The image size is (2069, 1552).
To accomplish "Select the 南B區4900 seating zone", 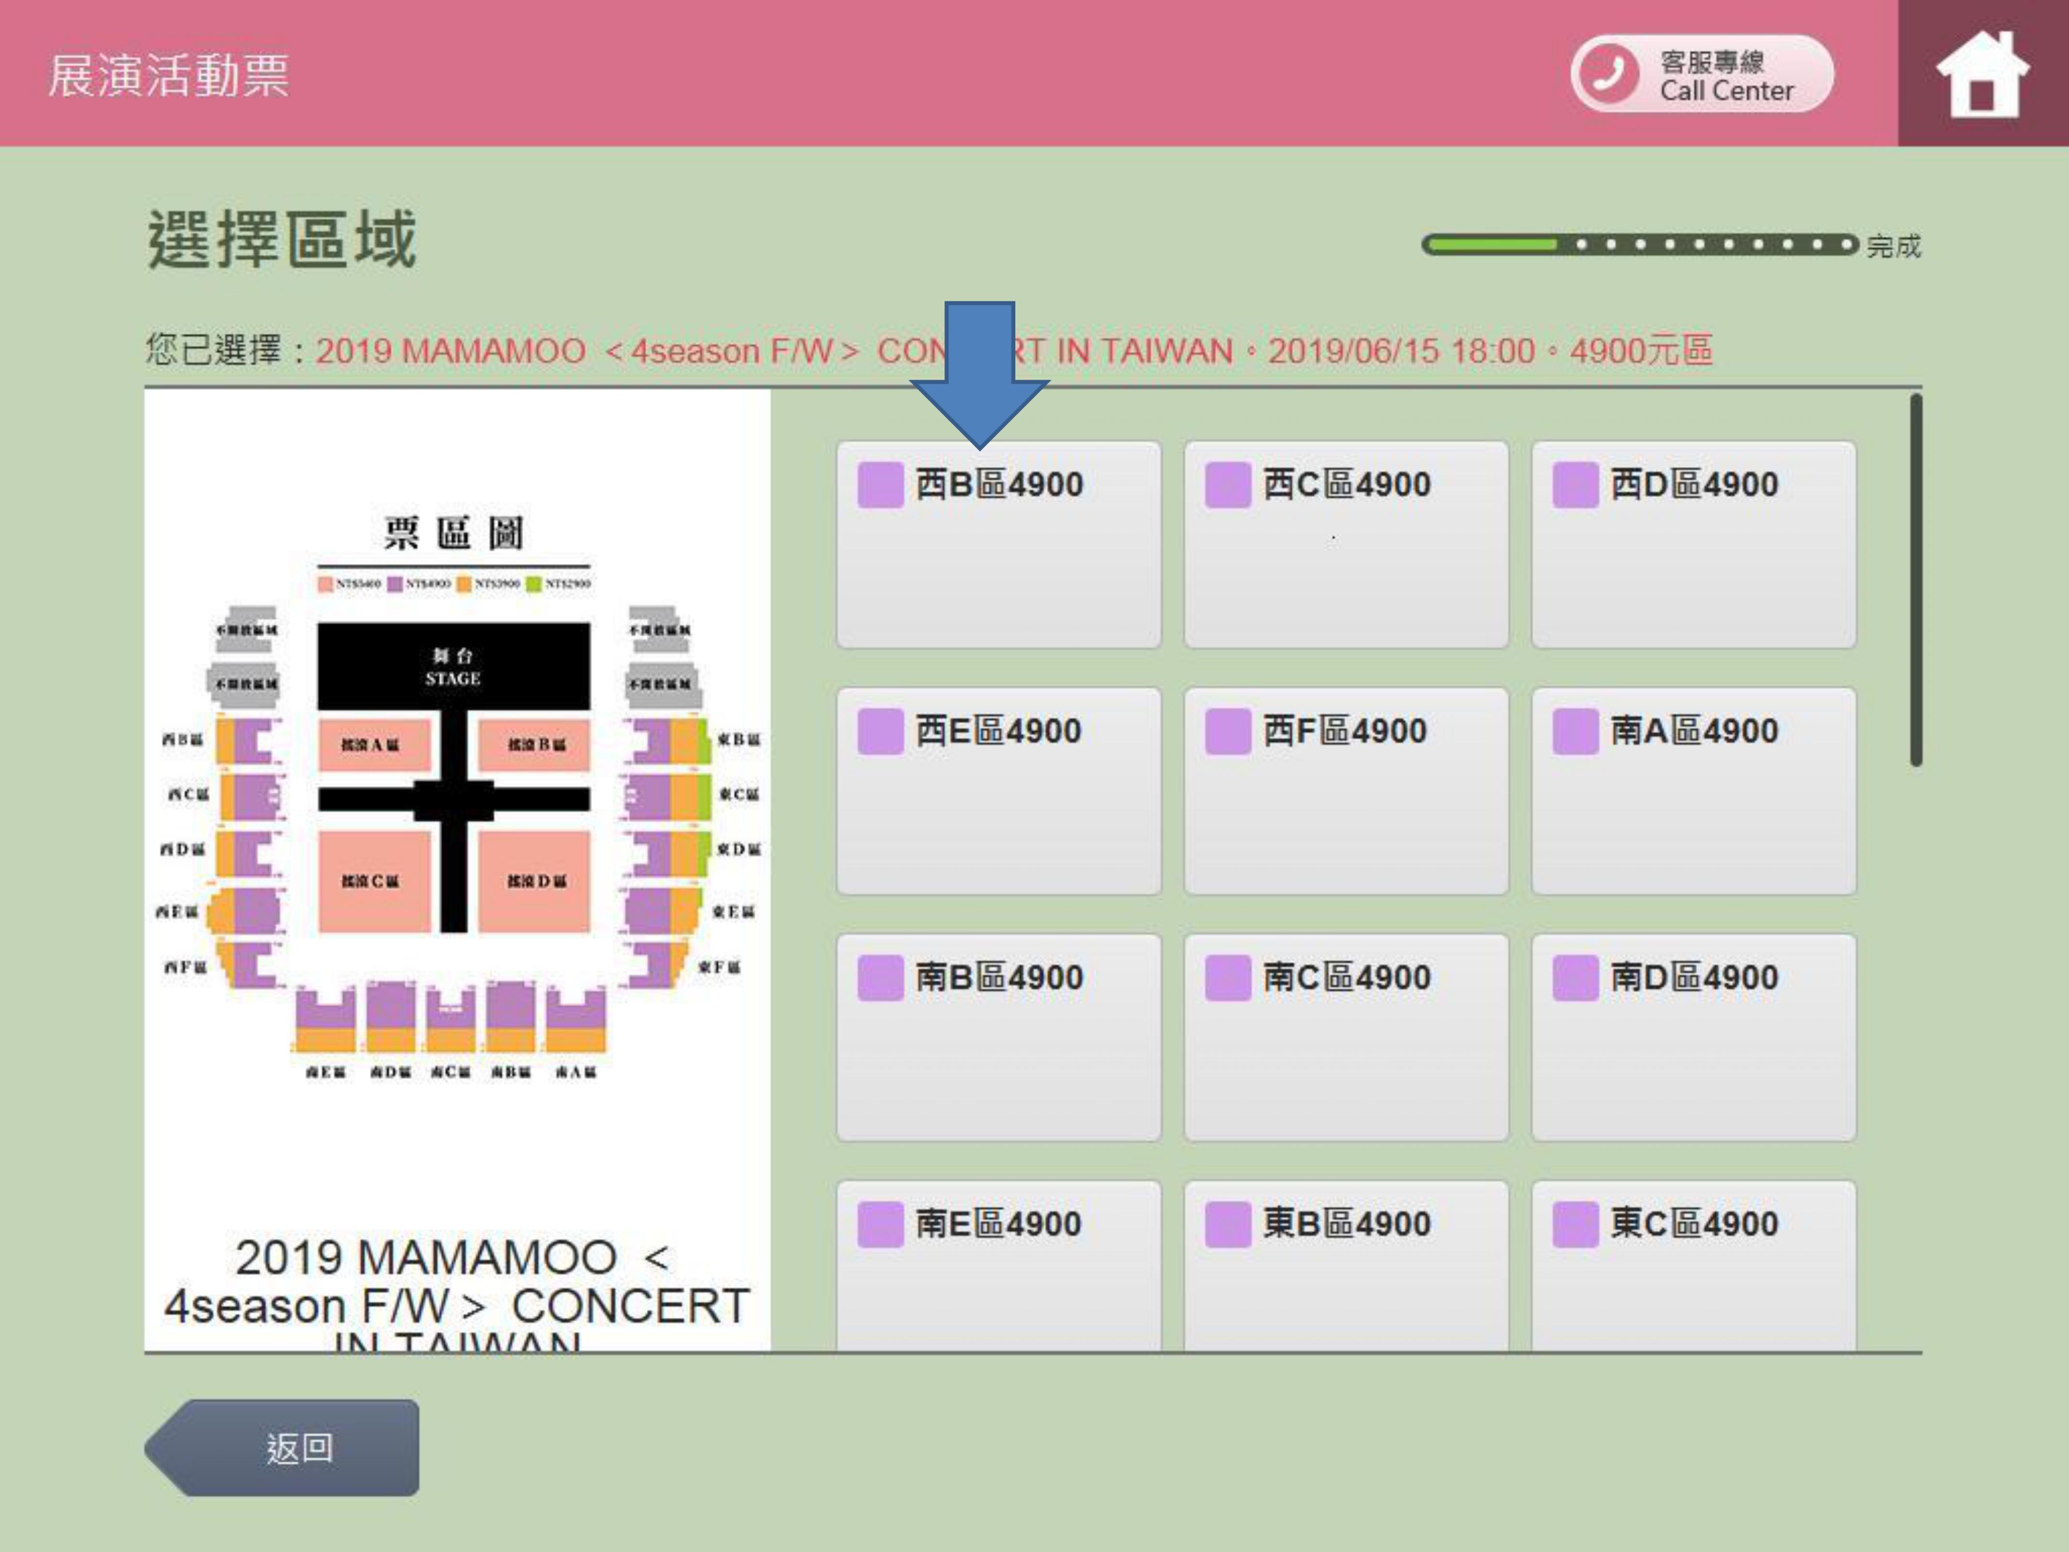I will pos(999,1036).
